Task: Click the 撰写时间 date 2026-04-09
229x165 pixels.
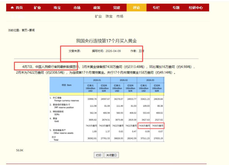Action: click(x=113, y=51)
